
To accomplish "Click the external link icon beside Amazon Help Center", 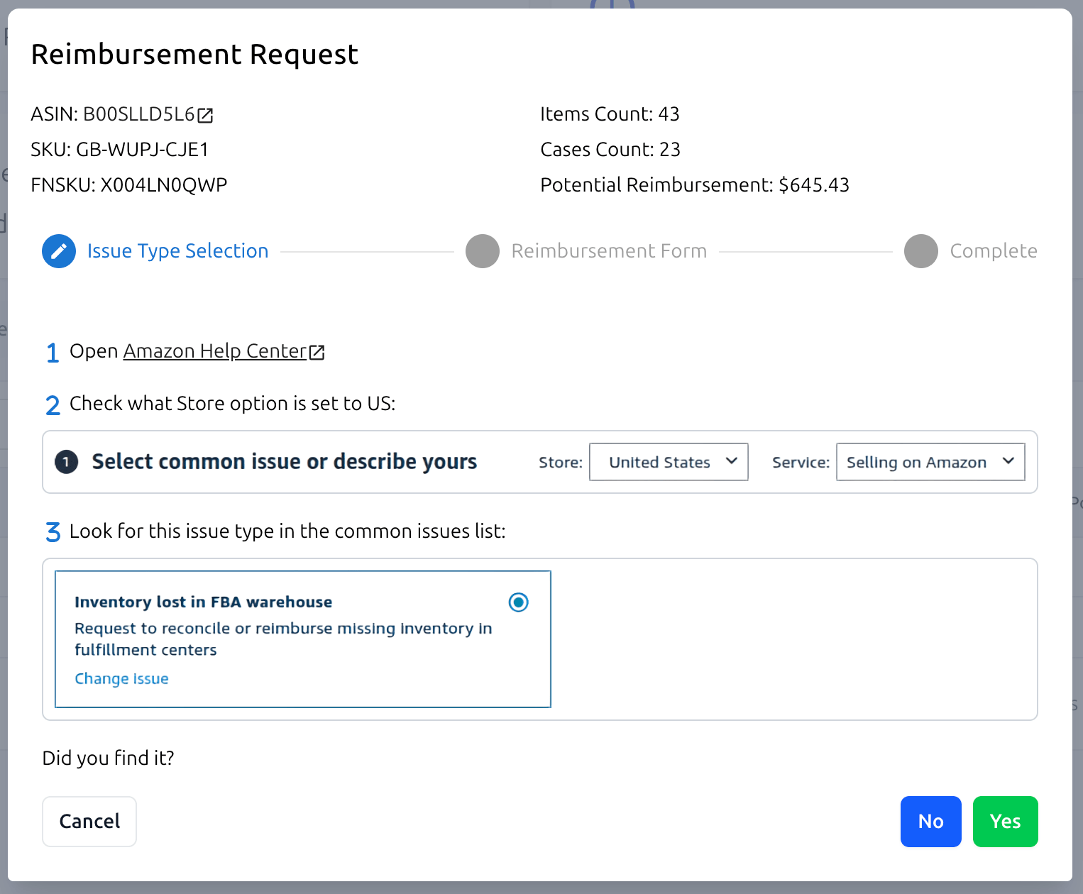I will pos(317,351).
